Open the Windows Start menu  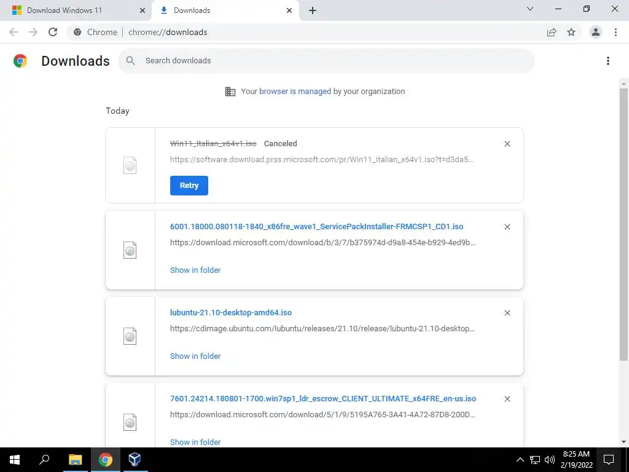point(15,460)
